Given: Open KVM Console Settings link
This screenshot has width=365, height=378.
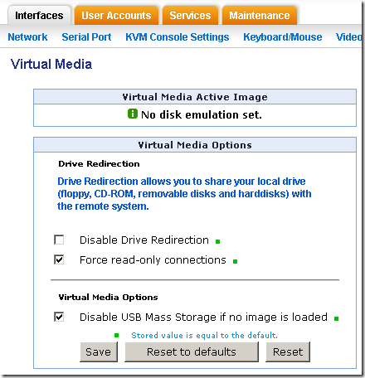Looking at the screenshot, I should 178,36.
